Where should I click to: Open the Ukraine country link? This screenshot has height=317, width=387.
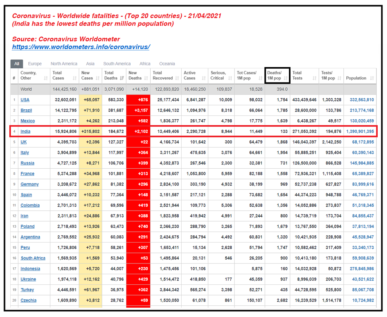(x=28, y=279)
